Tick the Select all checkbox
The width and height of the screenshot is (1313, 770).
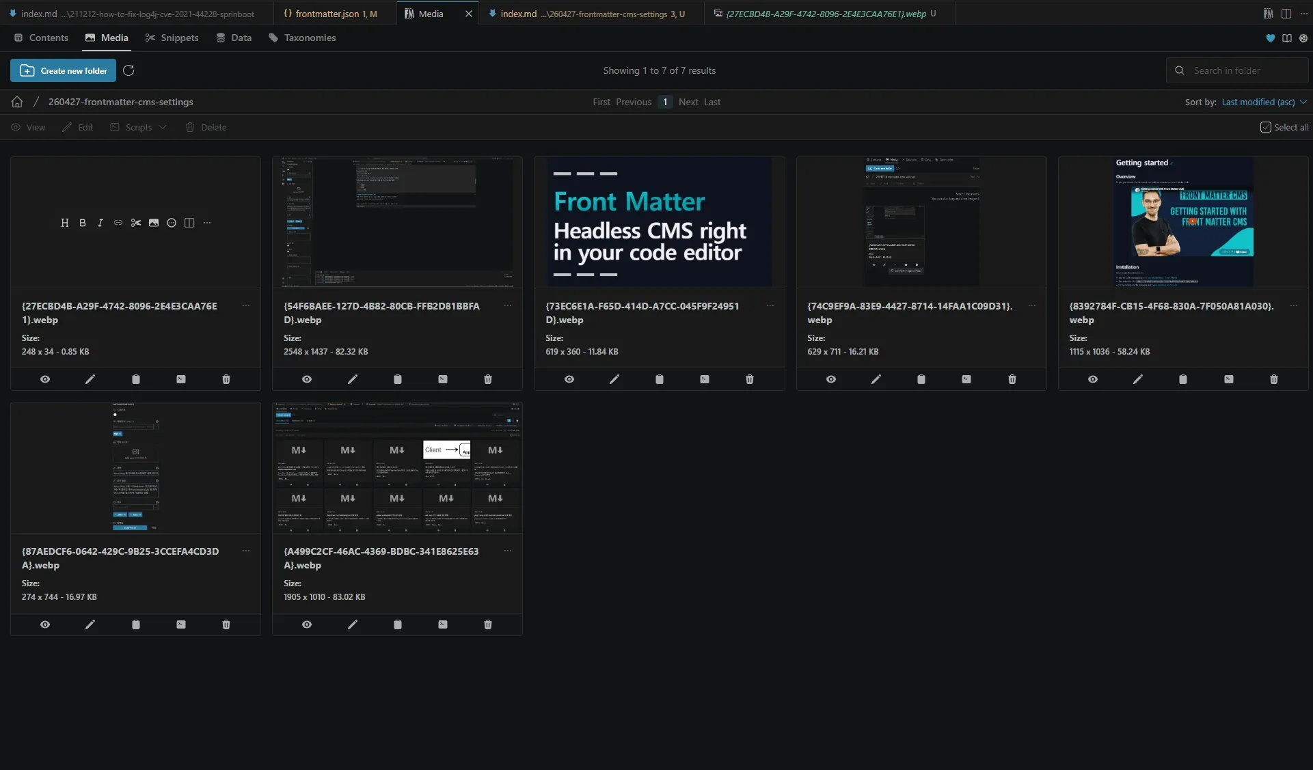(1266, 127)
